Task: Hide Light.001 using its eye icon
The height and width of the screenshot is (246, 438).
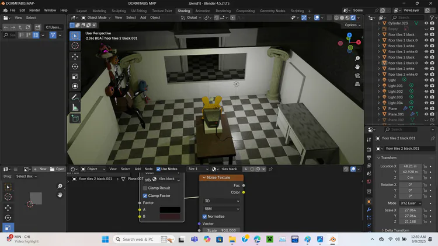Action: 426,86
